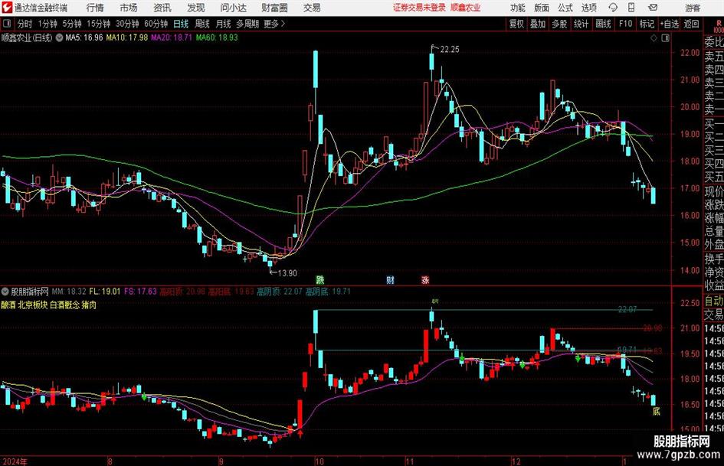Select the 日线 period tab
This screenshot has height=466, width=724.
[x=181, y=24]
